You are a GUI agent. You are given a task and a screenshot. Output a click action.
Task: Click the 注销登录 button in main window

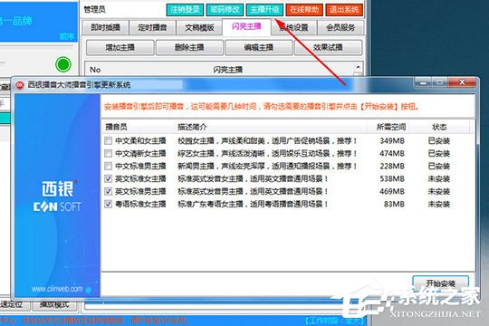[x=185, y=10]
